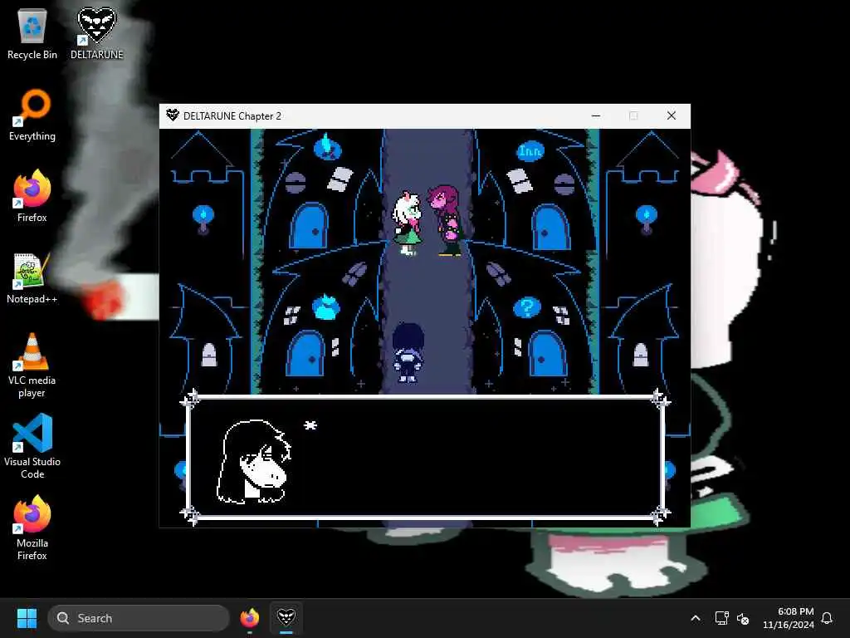Select the VLC media player shortcut

(x=32, y=366)
